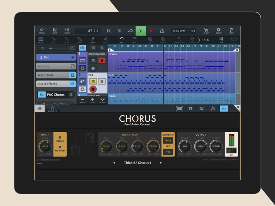Unmute the Pad track
The width and height of the screenshot is (275, 206).
click(x=93, y=81)
